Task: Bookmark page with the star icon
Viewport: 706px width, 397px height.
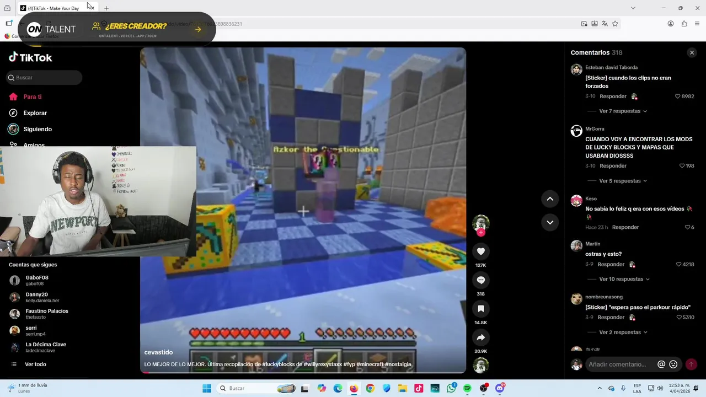Action: 615,24
